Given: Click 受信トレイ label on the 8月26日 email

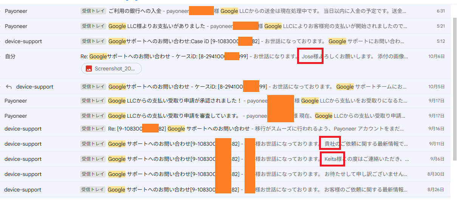Looking at the screenshot, I should (x=92, y=190).
